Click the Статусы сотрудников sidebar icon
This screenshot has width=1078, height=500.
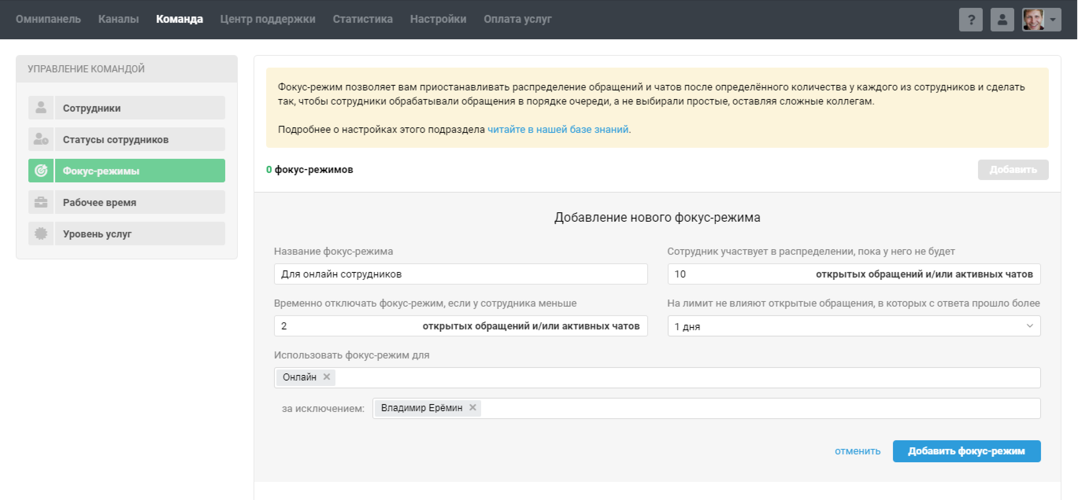(41, 139)
